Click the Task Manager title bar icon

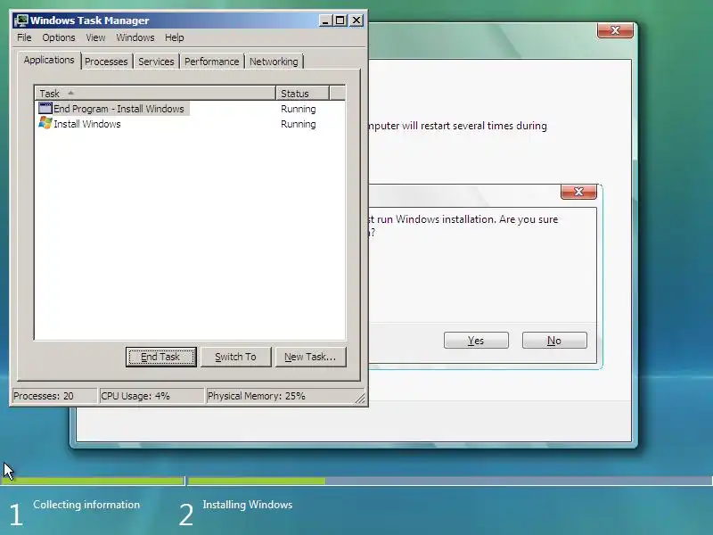[x=20, y=21]
